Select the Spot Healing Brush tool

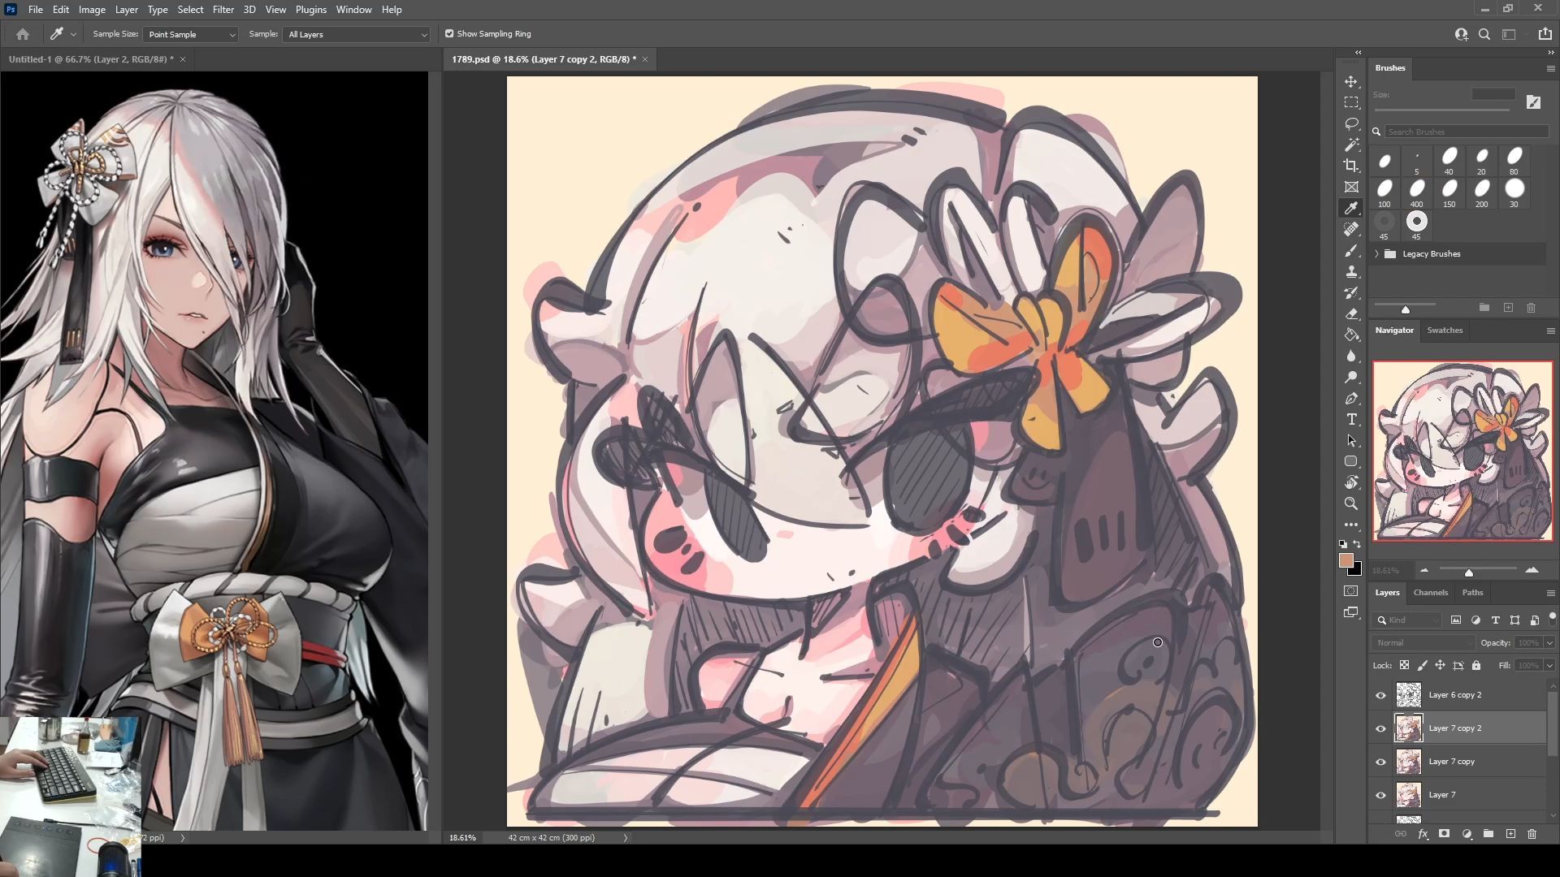pyautogui.click(x=1351, y=229)
